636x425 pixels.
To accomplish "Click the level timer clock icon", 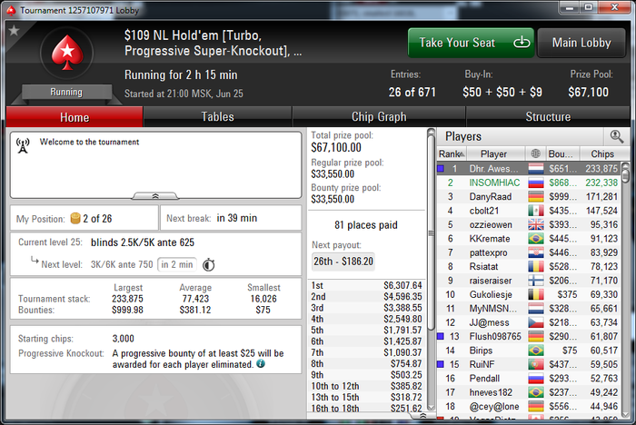I will (208, 265).
